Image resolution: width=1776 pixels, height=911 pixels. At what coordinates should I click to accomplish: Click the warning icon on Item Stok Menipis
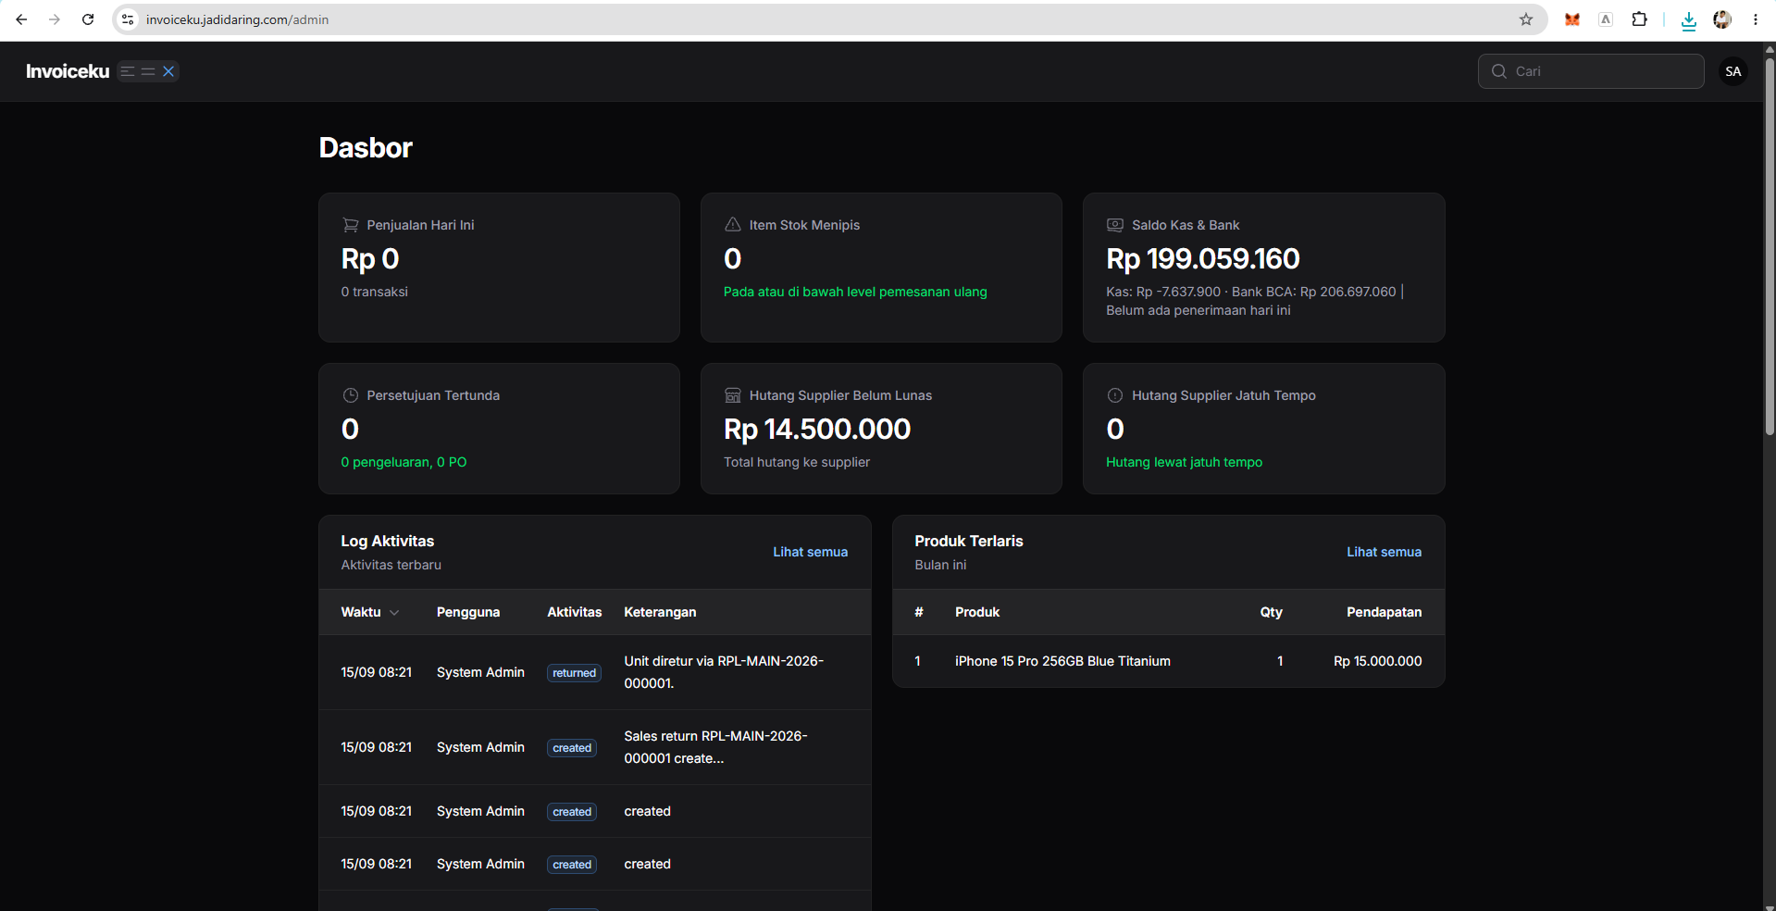[x=733, y=225]
